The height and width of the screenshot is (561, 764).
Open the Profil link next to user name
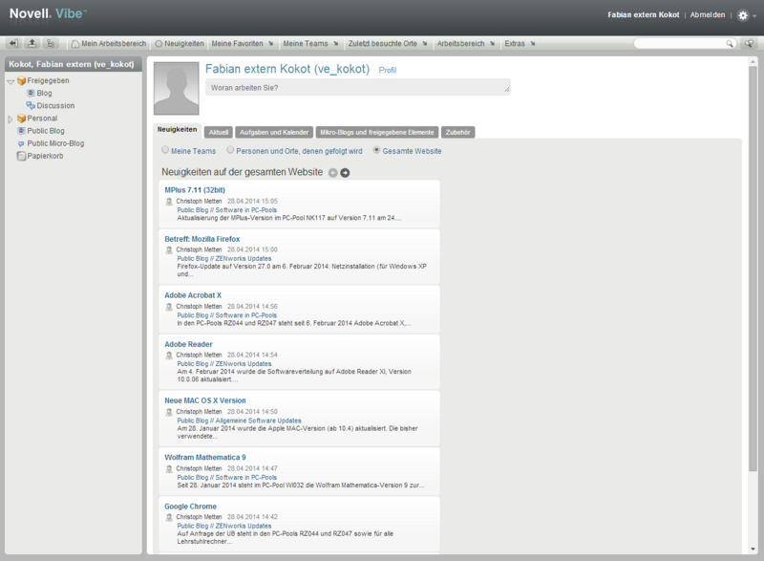[388, 70]
